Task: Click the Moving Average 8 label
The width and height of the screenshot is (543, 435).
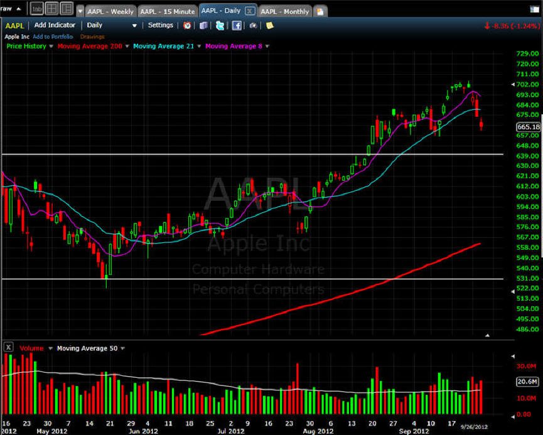Action: 234,46
